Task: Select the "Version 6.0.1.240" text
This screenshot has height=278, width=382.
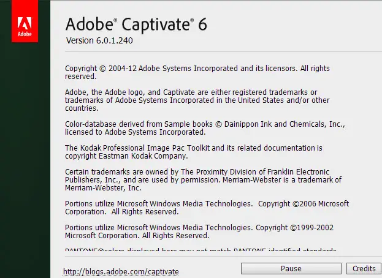Action: click(99, 40)
